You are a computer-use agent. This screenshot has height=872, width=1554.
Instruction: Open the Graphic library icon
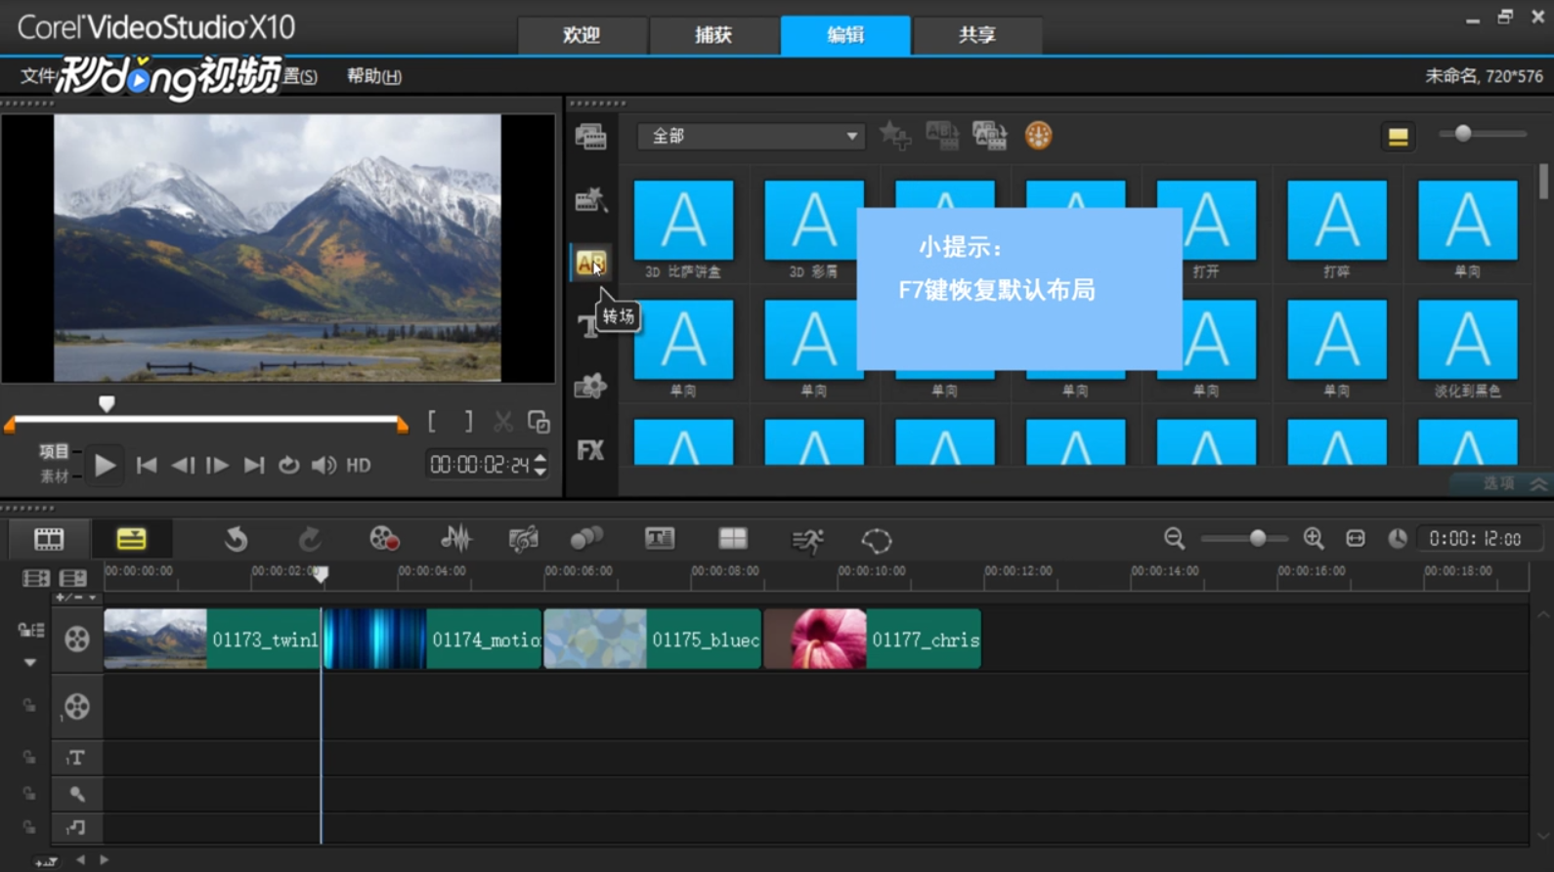(x=590, y=387)
